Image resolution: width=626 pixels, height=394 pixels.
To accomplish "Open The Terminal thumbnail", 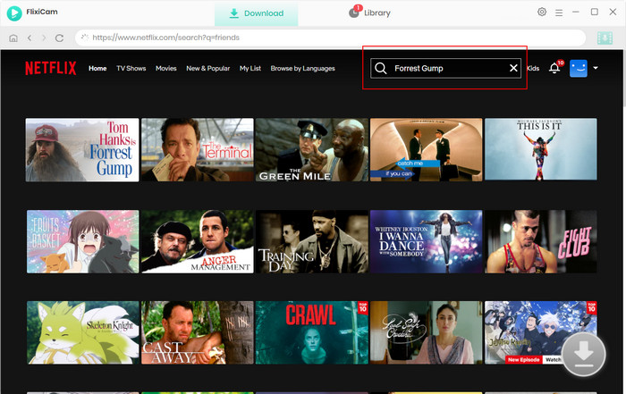I will click(x=198, y=149).
